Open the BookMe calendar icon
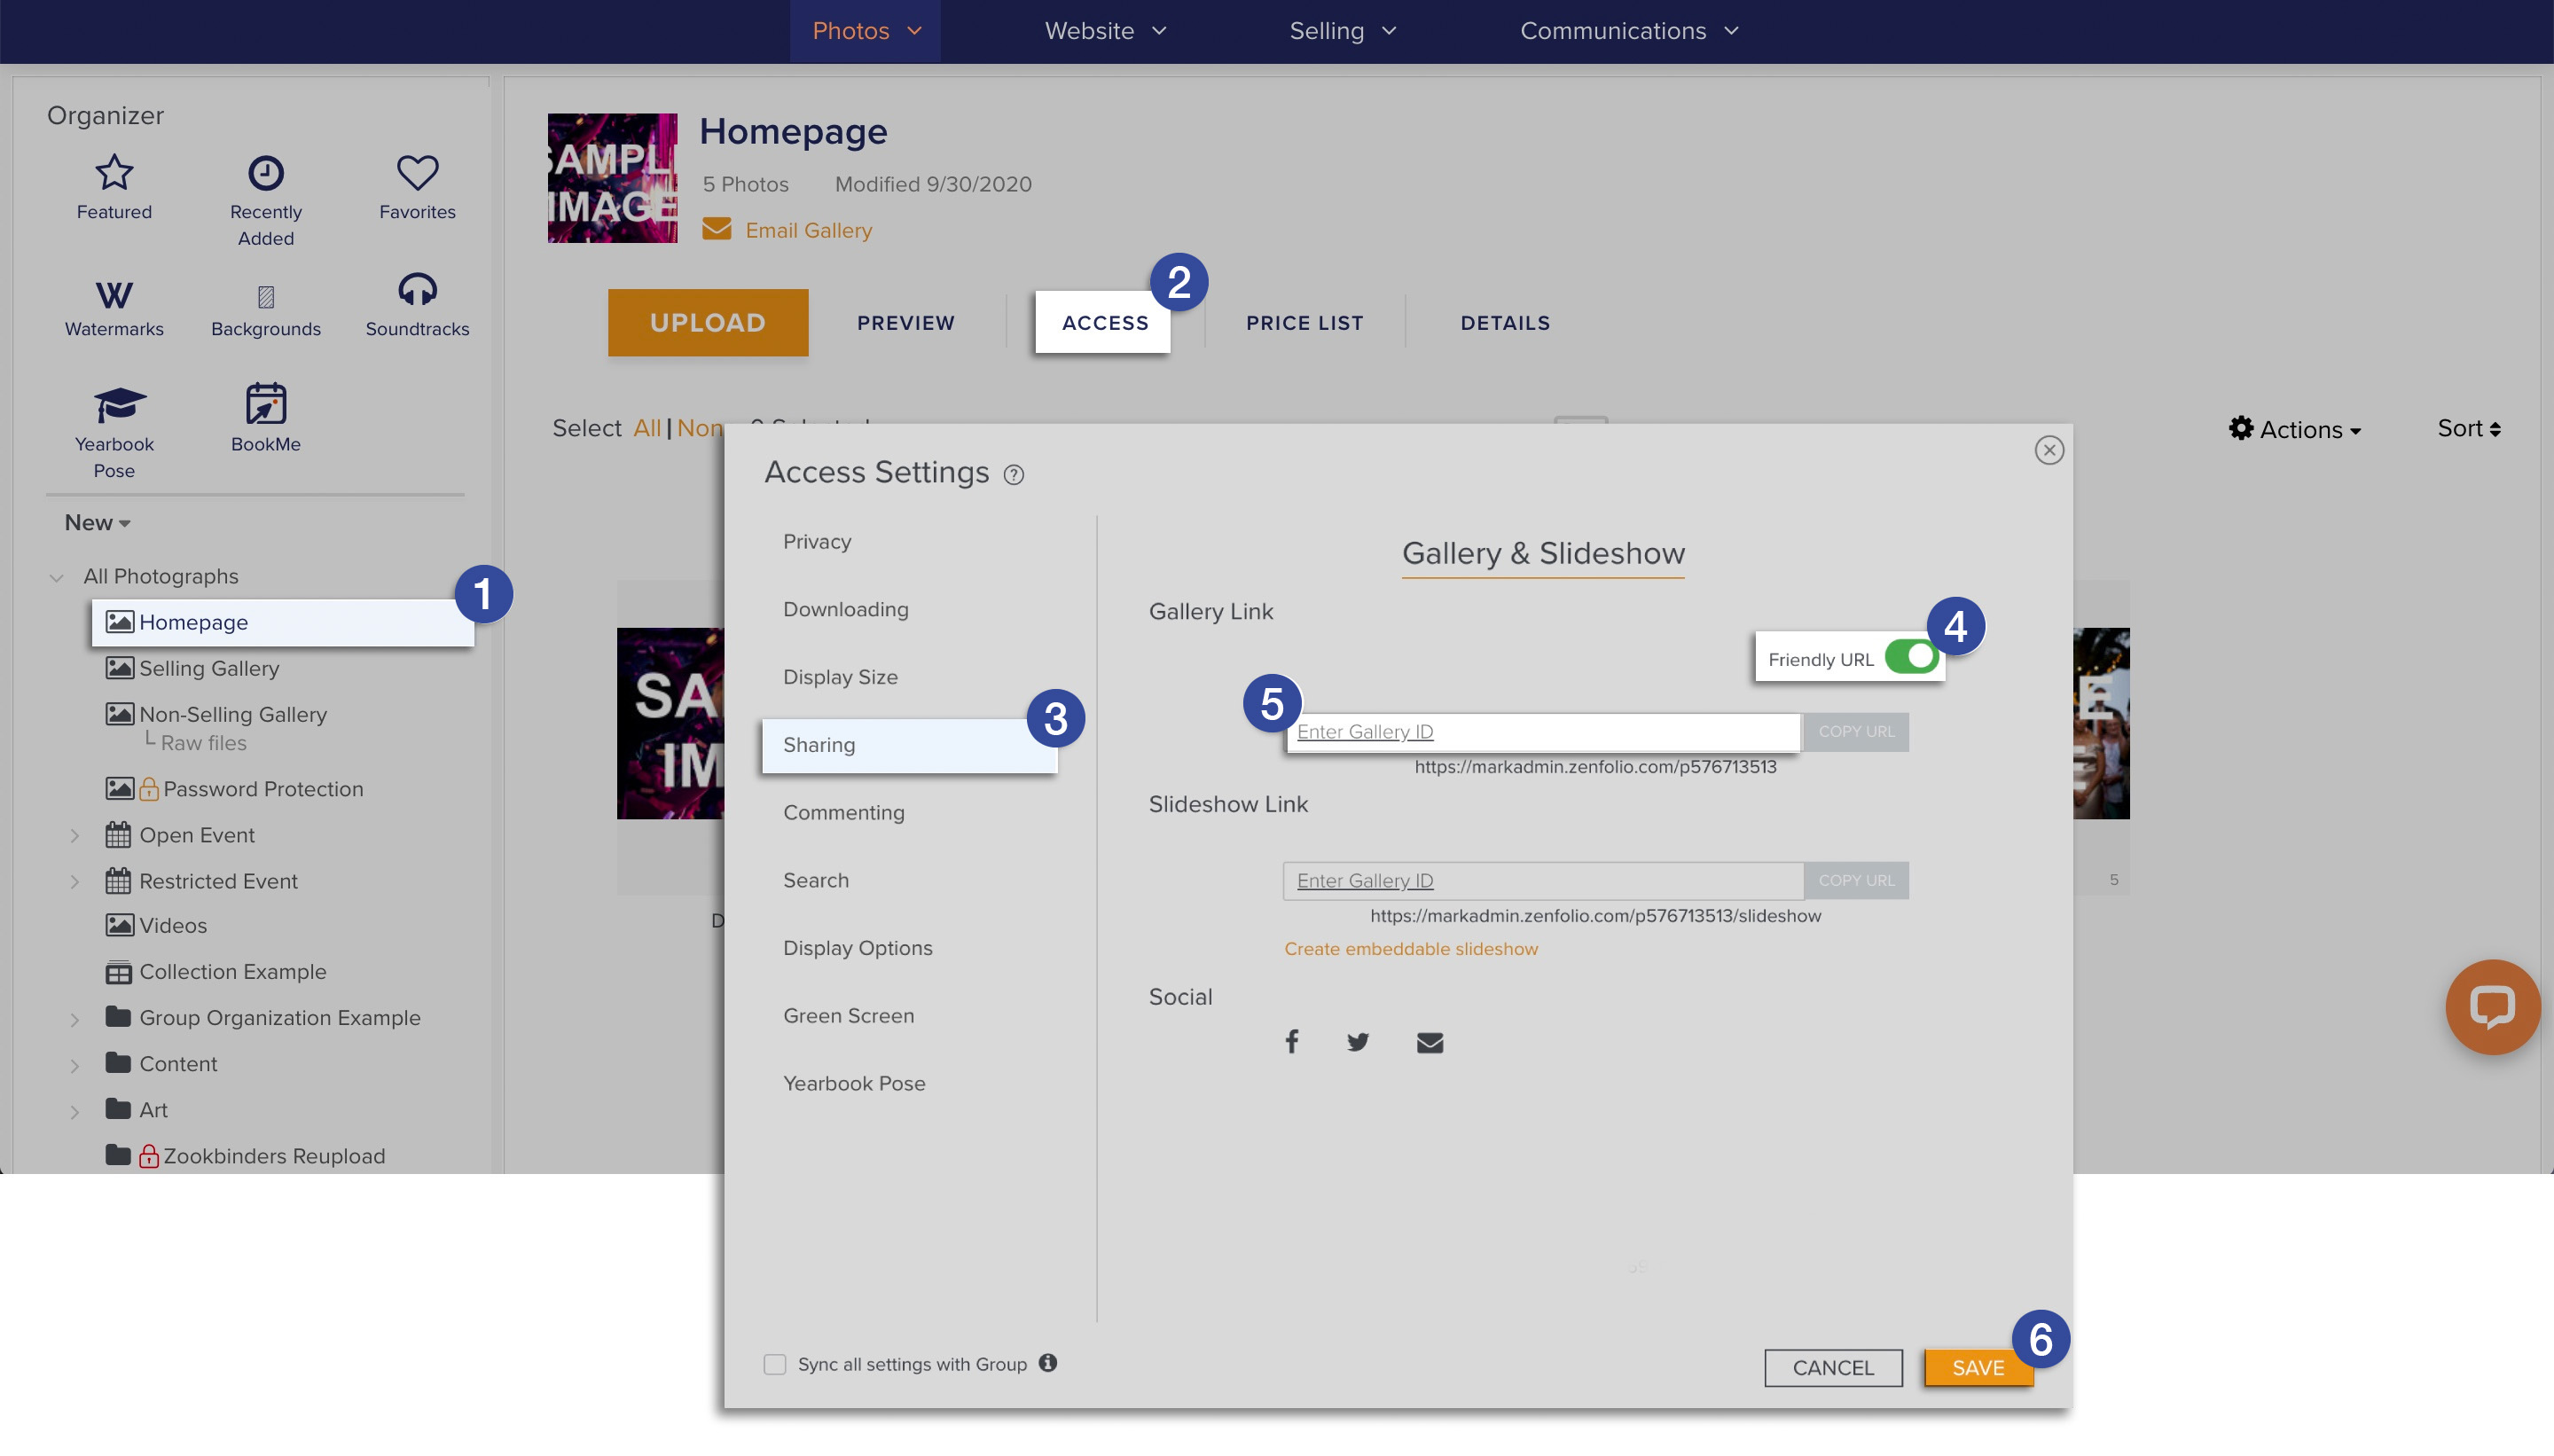2554x1456 pixels. (x=265, y=403)
